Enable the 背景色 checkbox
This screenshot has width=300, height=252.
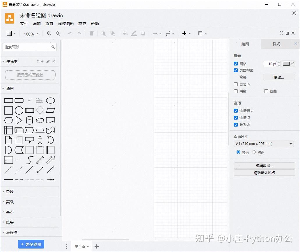click(x=236, y=84)
